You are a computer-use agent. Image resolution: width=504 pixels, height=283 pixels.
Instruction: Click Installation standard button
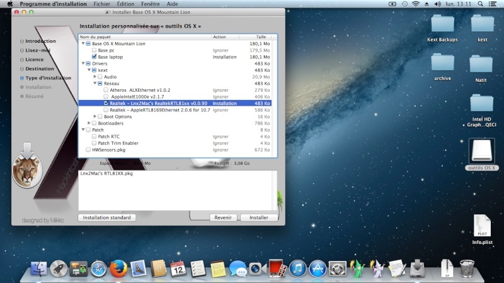pos(106,218)
